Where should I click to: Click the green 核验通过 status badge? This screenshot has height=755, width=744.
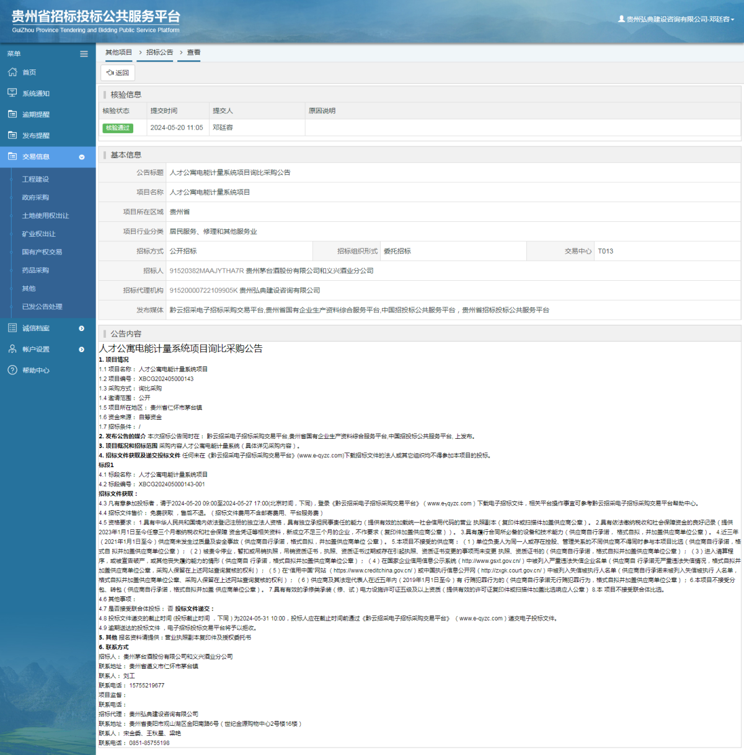click(118, 128)
